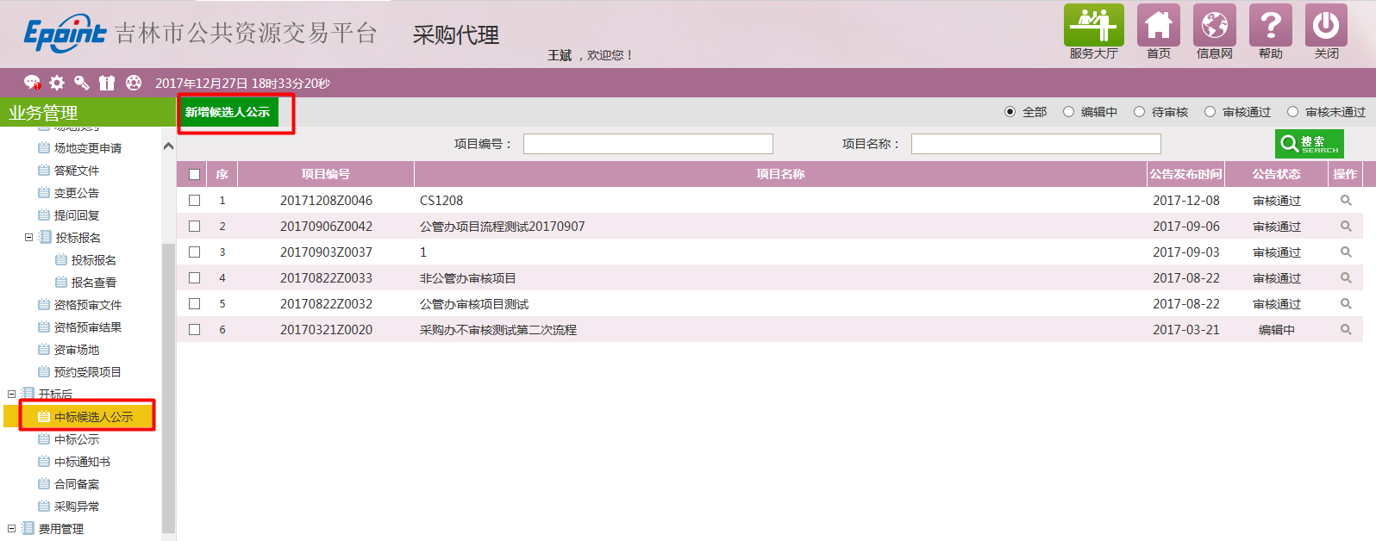Open the settings gear icon in toolbar
This screenshot has width=1376, height=541.
point(57,83)
